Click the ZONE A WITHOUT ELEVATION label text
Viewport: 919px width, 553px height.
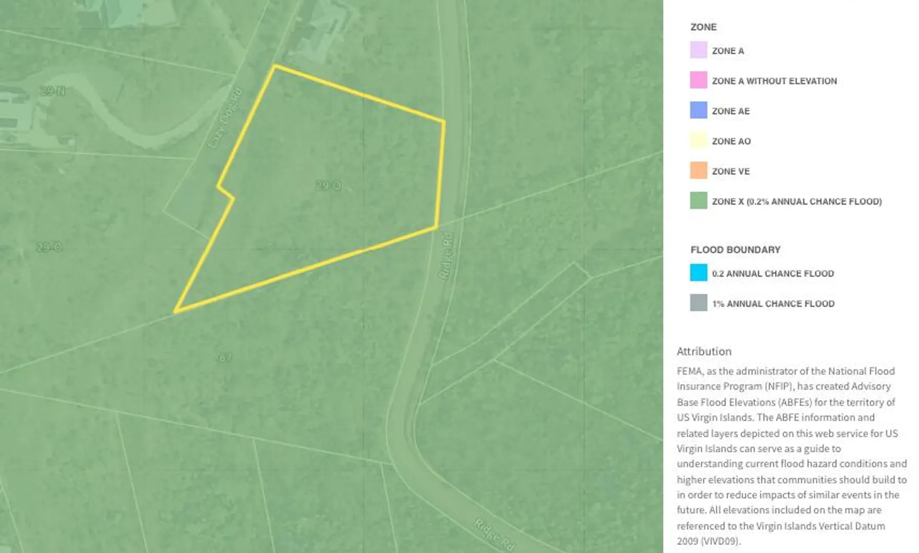click(x=774, y=81)
